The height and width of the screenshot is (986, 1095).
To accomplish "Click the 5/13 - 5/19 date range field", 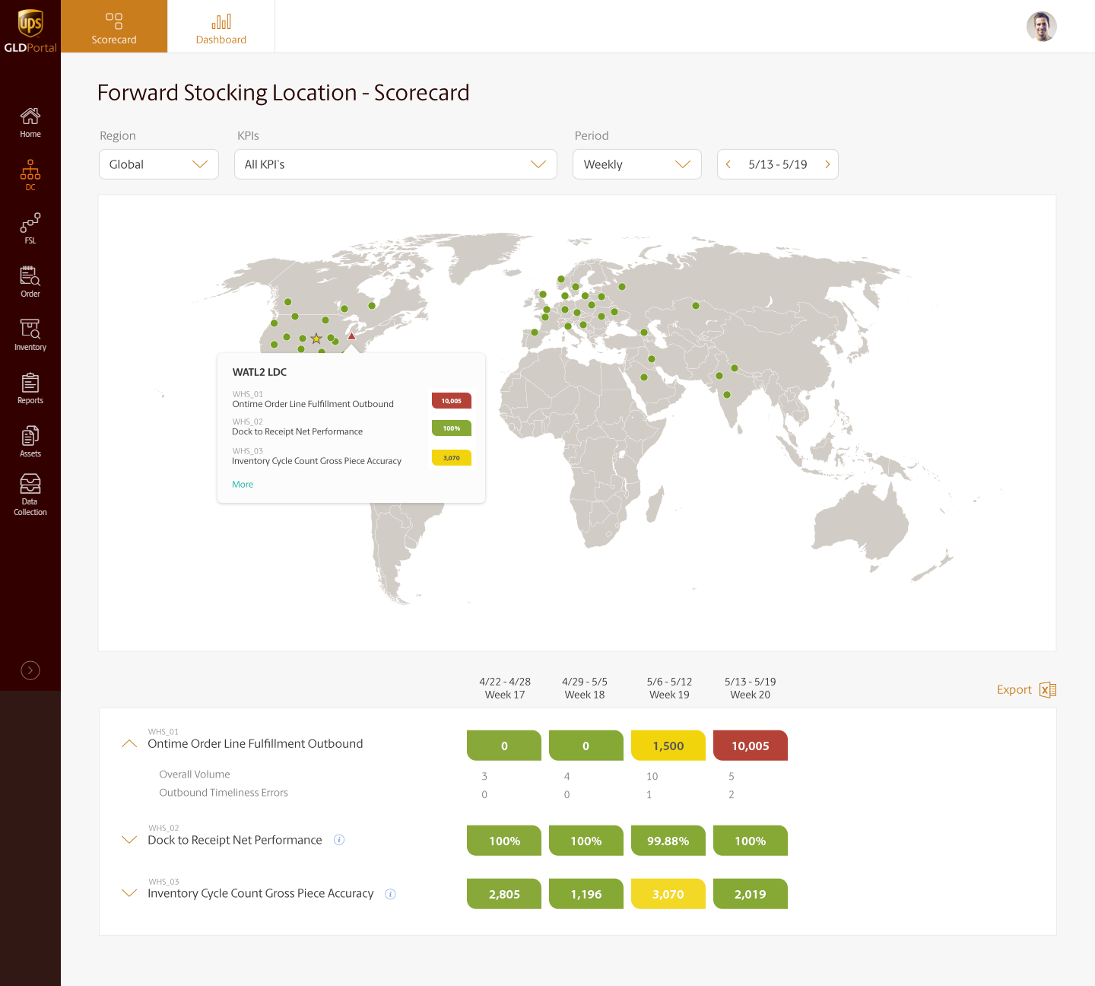I will (778, 164).
